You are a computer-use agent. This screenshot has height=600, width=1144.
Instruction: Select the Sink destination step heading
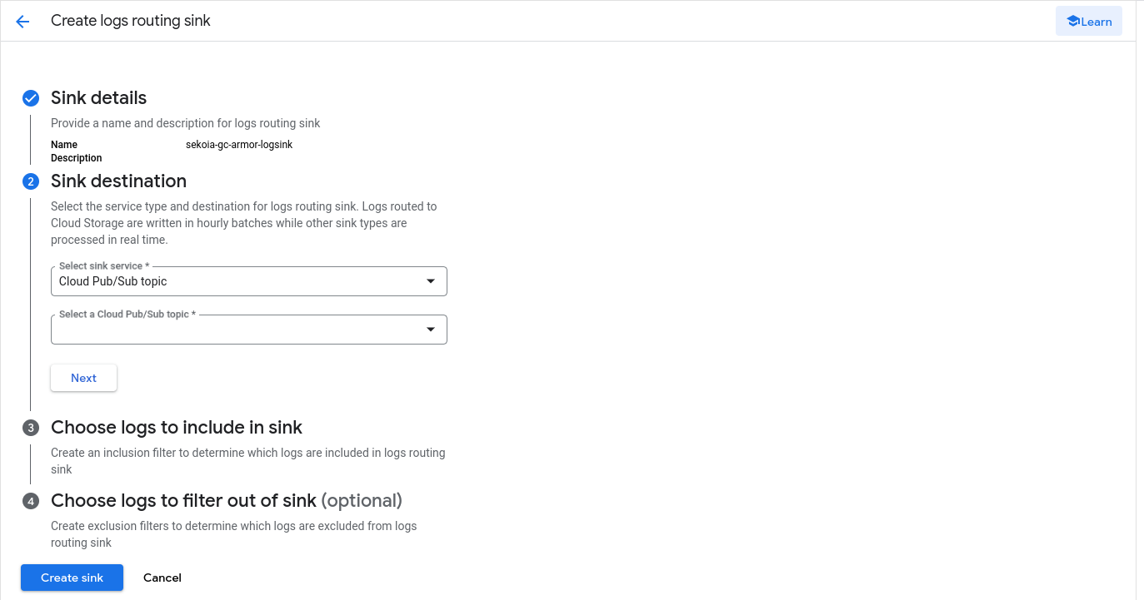[118, 181]
